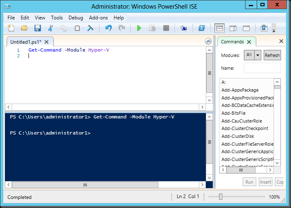This screenshot has width=291, height=208.
Task: Click console pane scroll up arrow
Action: point(209,117)
